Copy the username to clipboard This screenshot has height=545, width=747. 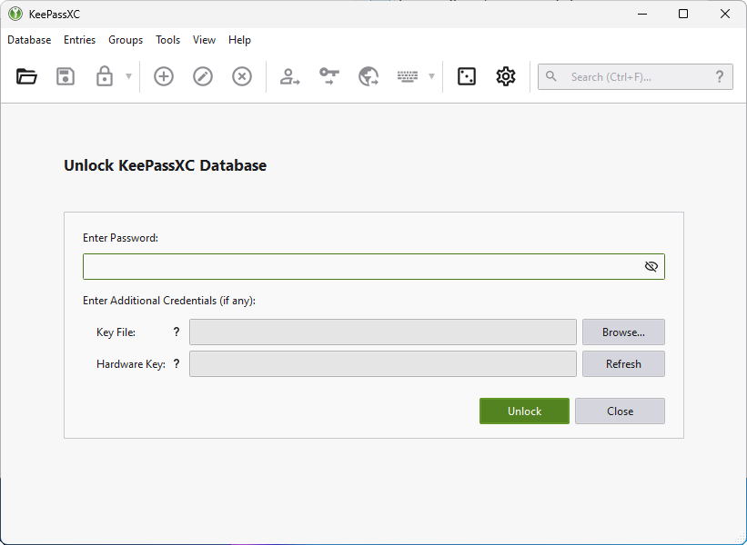(289, 76)
